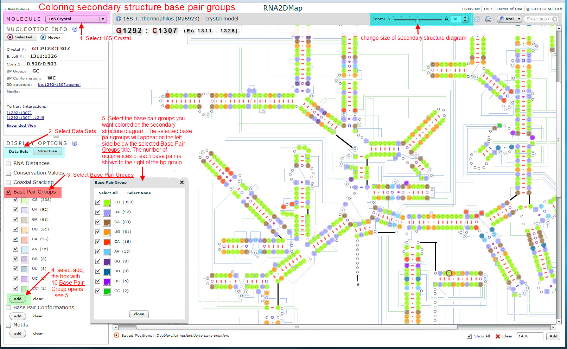Click the Xtal magnifier search button
This screenshot has height=349, width=567.
click(506, 19)
